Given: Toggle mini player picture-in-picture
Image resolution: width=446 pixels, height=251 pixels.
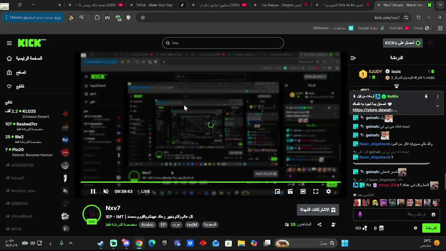Looking at the screenshot, I should (x=277, y=191).
